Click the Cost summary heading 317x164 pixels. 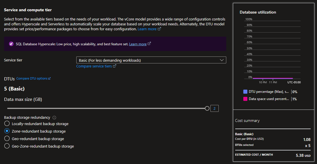click(x=247, y=121)
